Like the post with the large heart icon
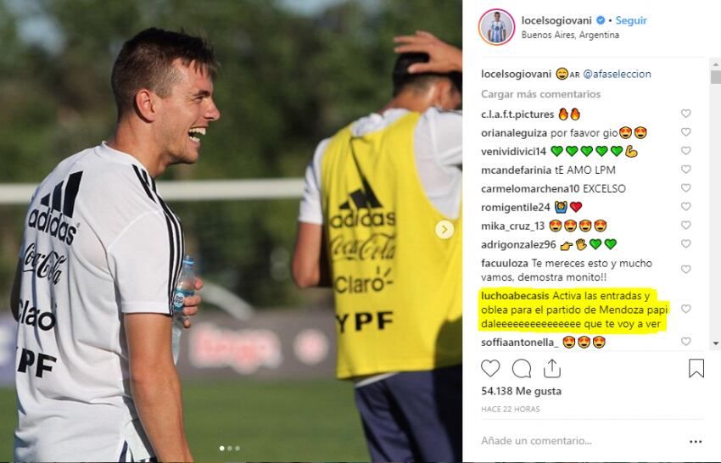721x463 pixels. pyautogui.click(x=490, y=368)
